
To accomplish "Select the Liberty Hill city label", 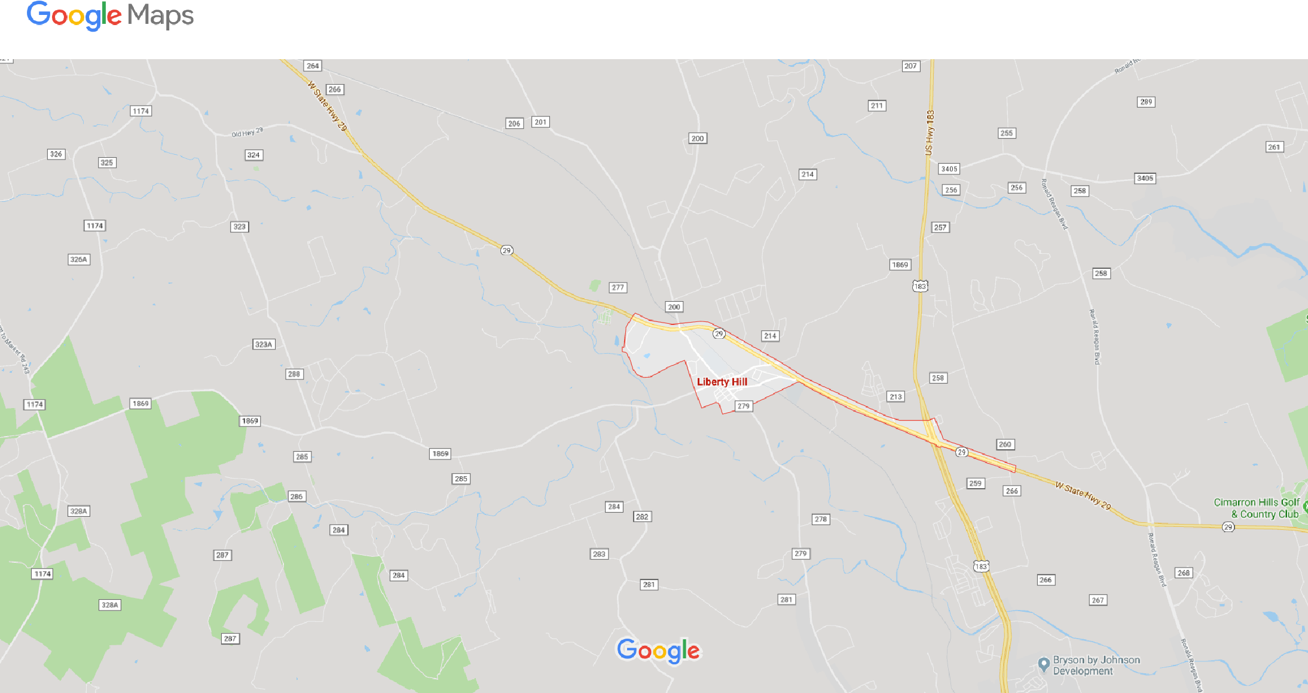I will point(722,382).
